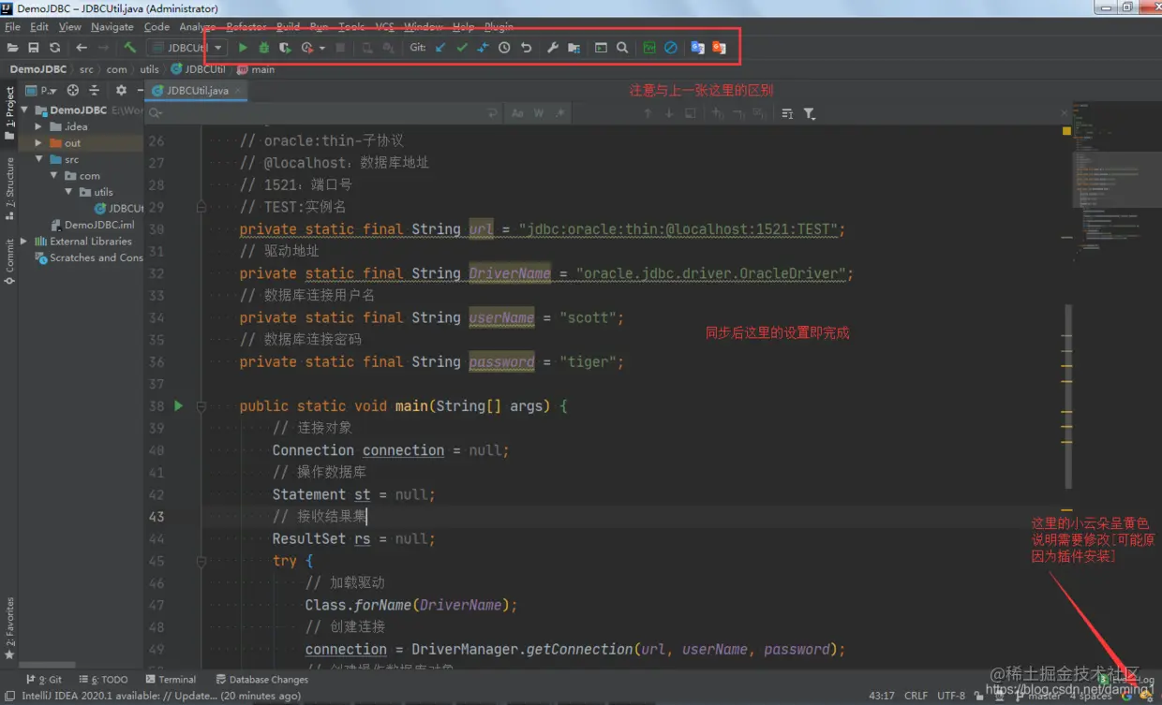Viewport: 1162px width, 705px height.
Task: Open the Terminal tool window button
Action: click(x=171, y=680)
